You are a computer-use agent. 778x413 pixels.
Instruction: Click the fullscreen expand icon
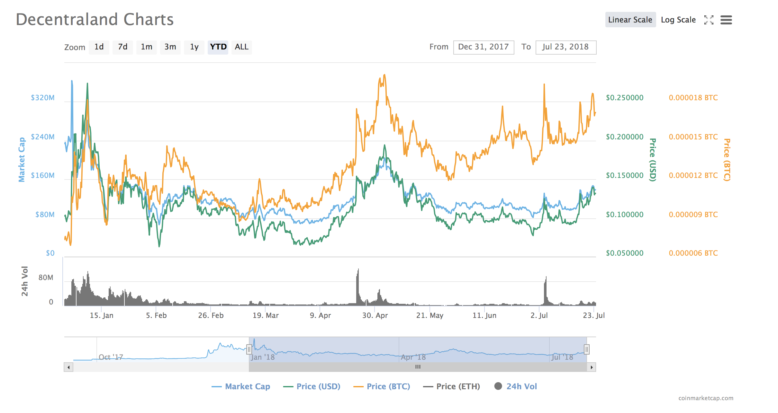709,20
